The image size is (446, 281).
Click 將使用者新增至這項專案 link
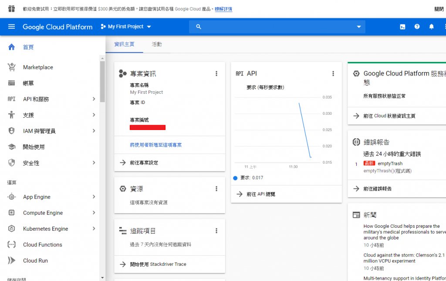coord(156,145)
